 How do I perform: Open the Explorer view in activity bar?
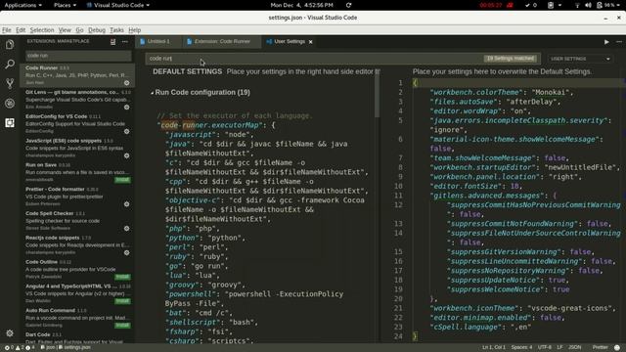(x=10, y=44)
